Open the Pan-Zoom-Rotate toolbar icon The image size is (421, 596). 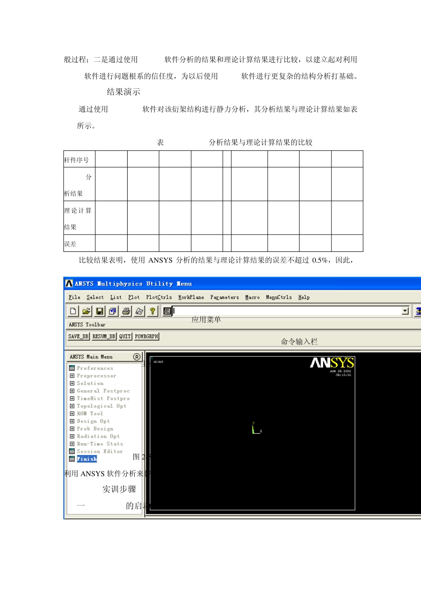click(x=113, y=311)
